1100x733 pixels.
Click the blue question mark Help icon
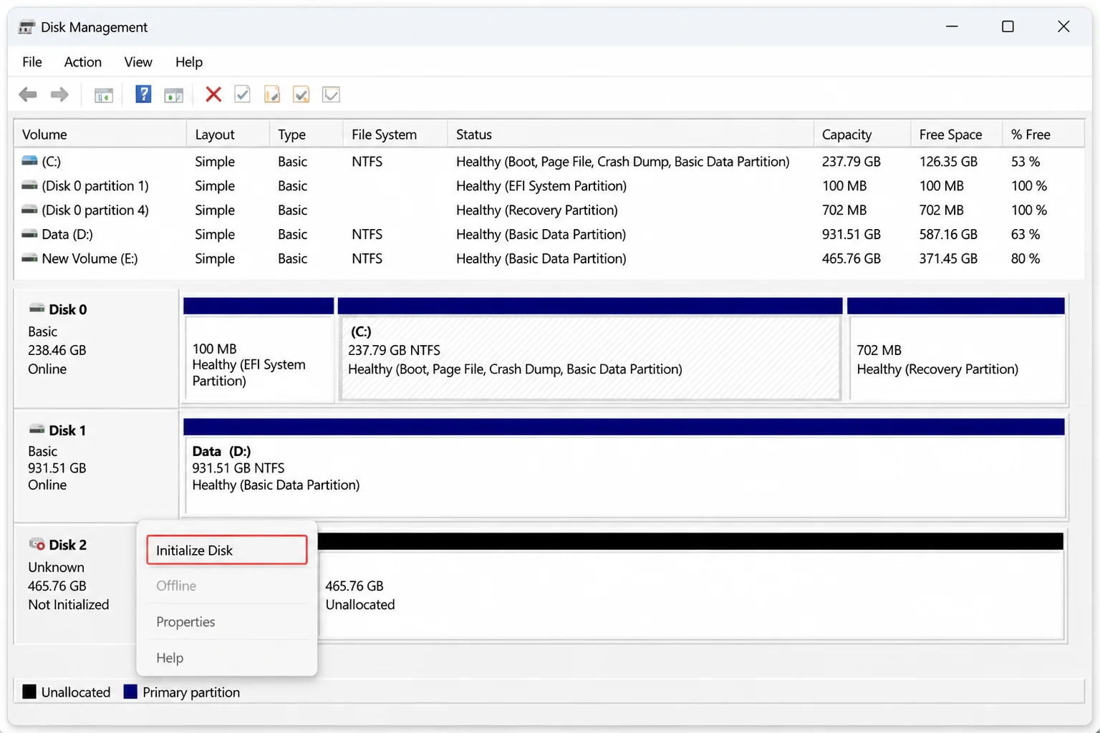click(143, 94)
